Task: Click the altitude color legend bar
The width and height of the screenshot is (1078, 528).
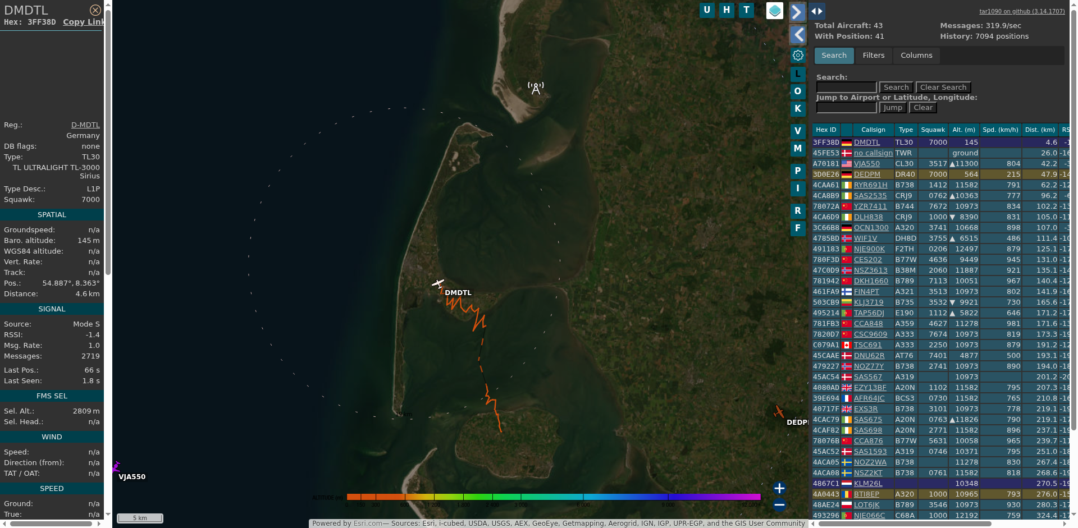Action: [554, 497]
